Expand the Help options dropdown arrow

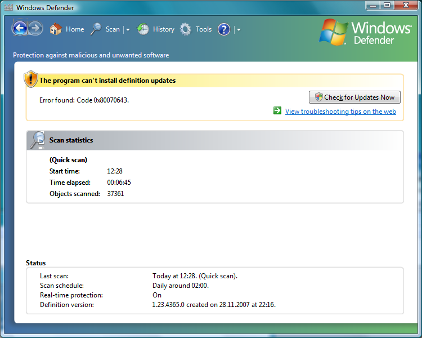[239, 30]
